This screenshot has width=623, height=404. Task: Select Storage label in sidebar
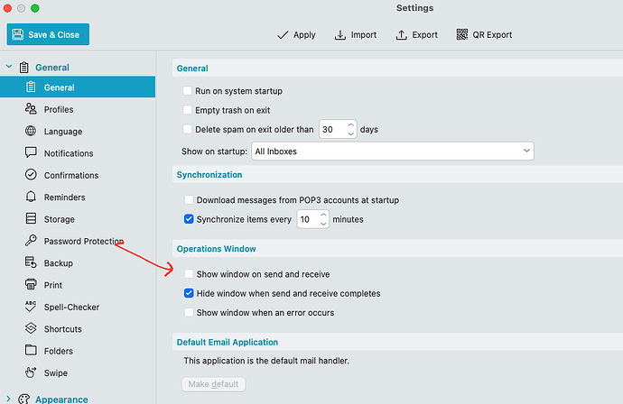(x=60, y=219)
